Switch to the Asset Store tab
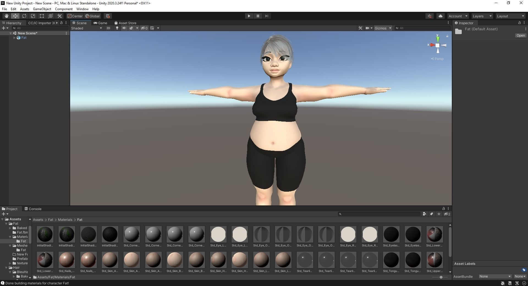 click(x=125, y=23)
